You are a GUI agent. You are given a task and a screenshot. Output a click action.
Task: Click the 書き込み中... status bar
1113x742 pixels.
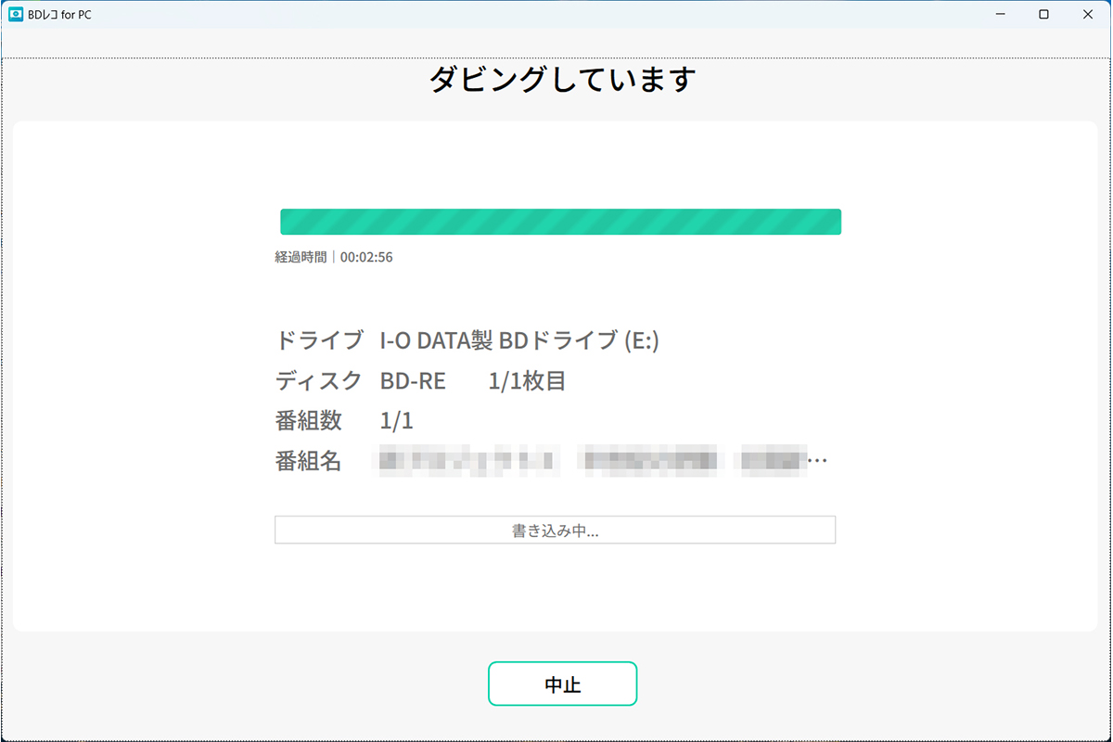555,529
